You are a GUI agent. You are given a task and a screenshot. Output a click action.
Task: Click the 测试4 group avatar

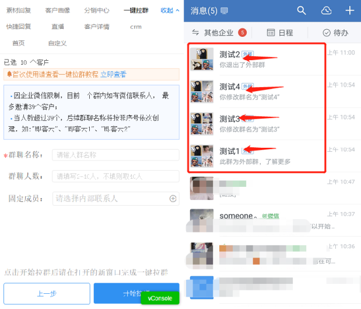click(x=202, y=91)
